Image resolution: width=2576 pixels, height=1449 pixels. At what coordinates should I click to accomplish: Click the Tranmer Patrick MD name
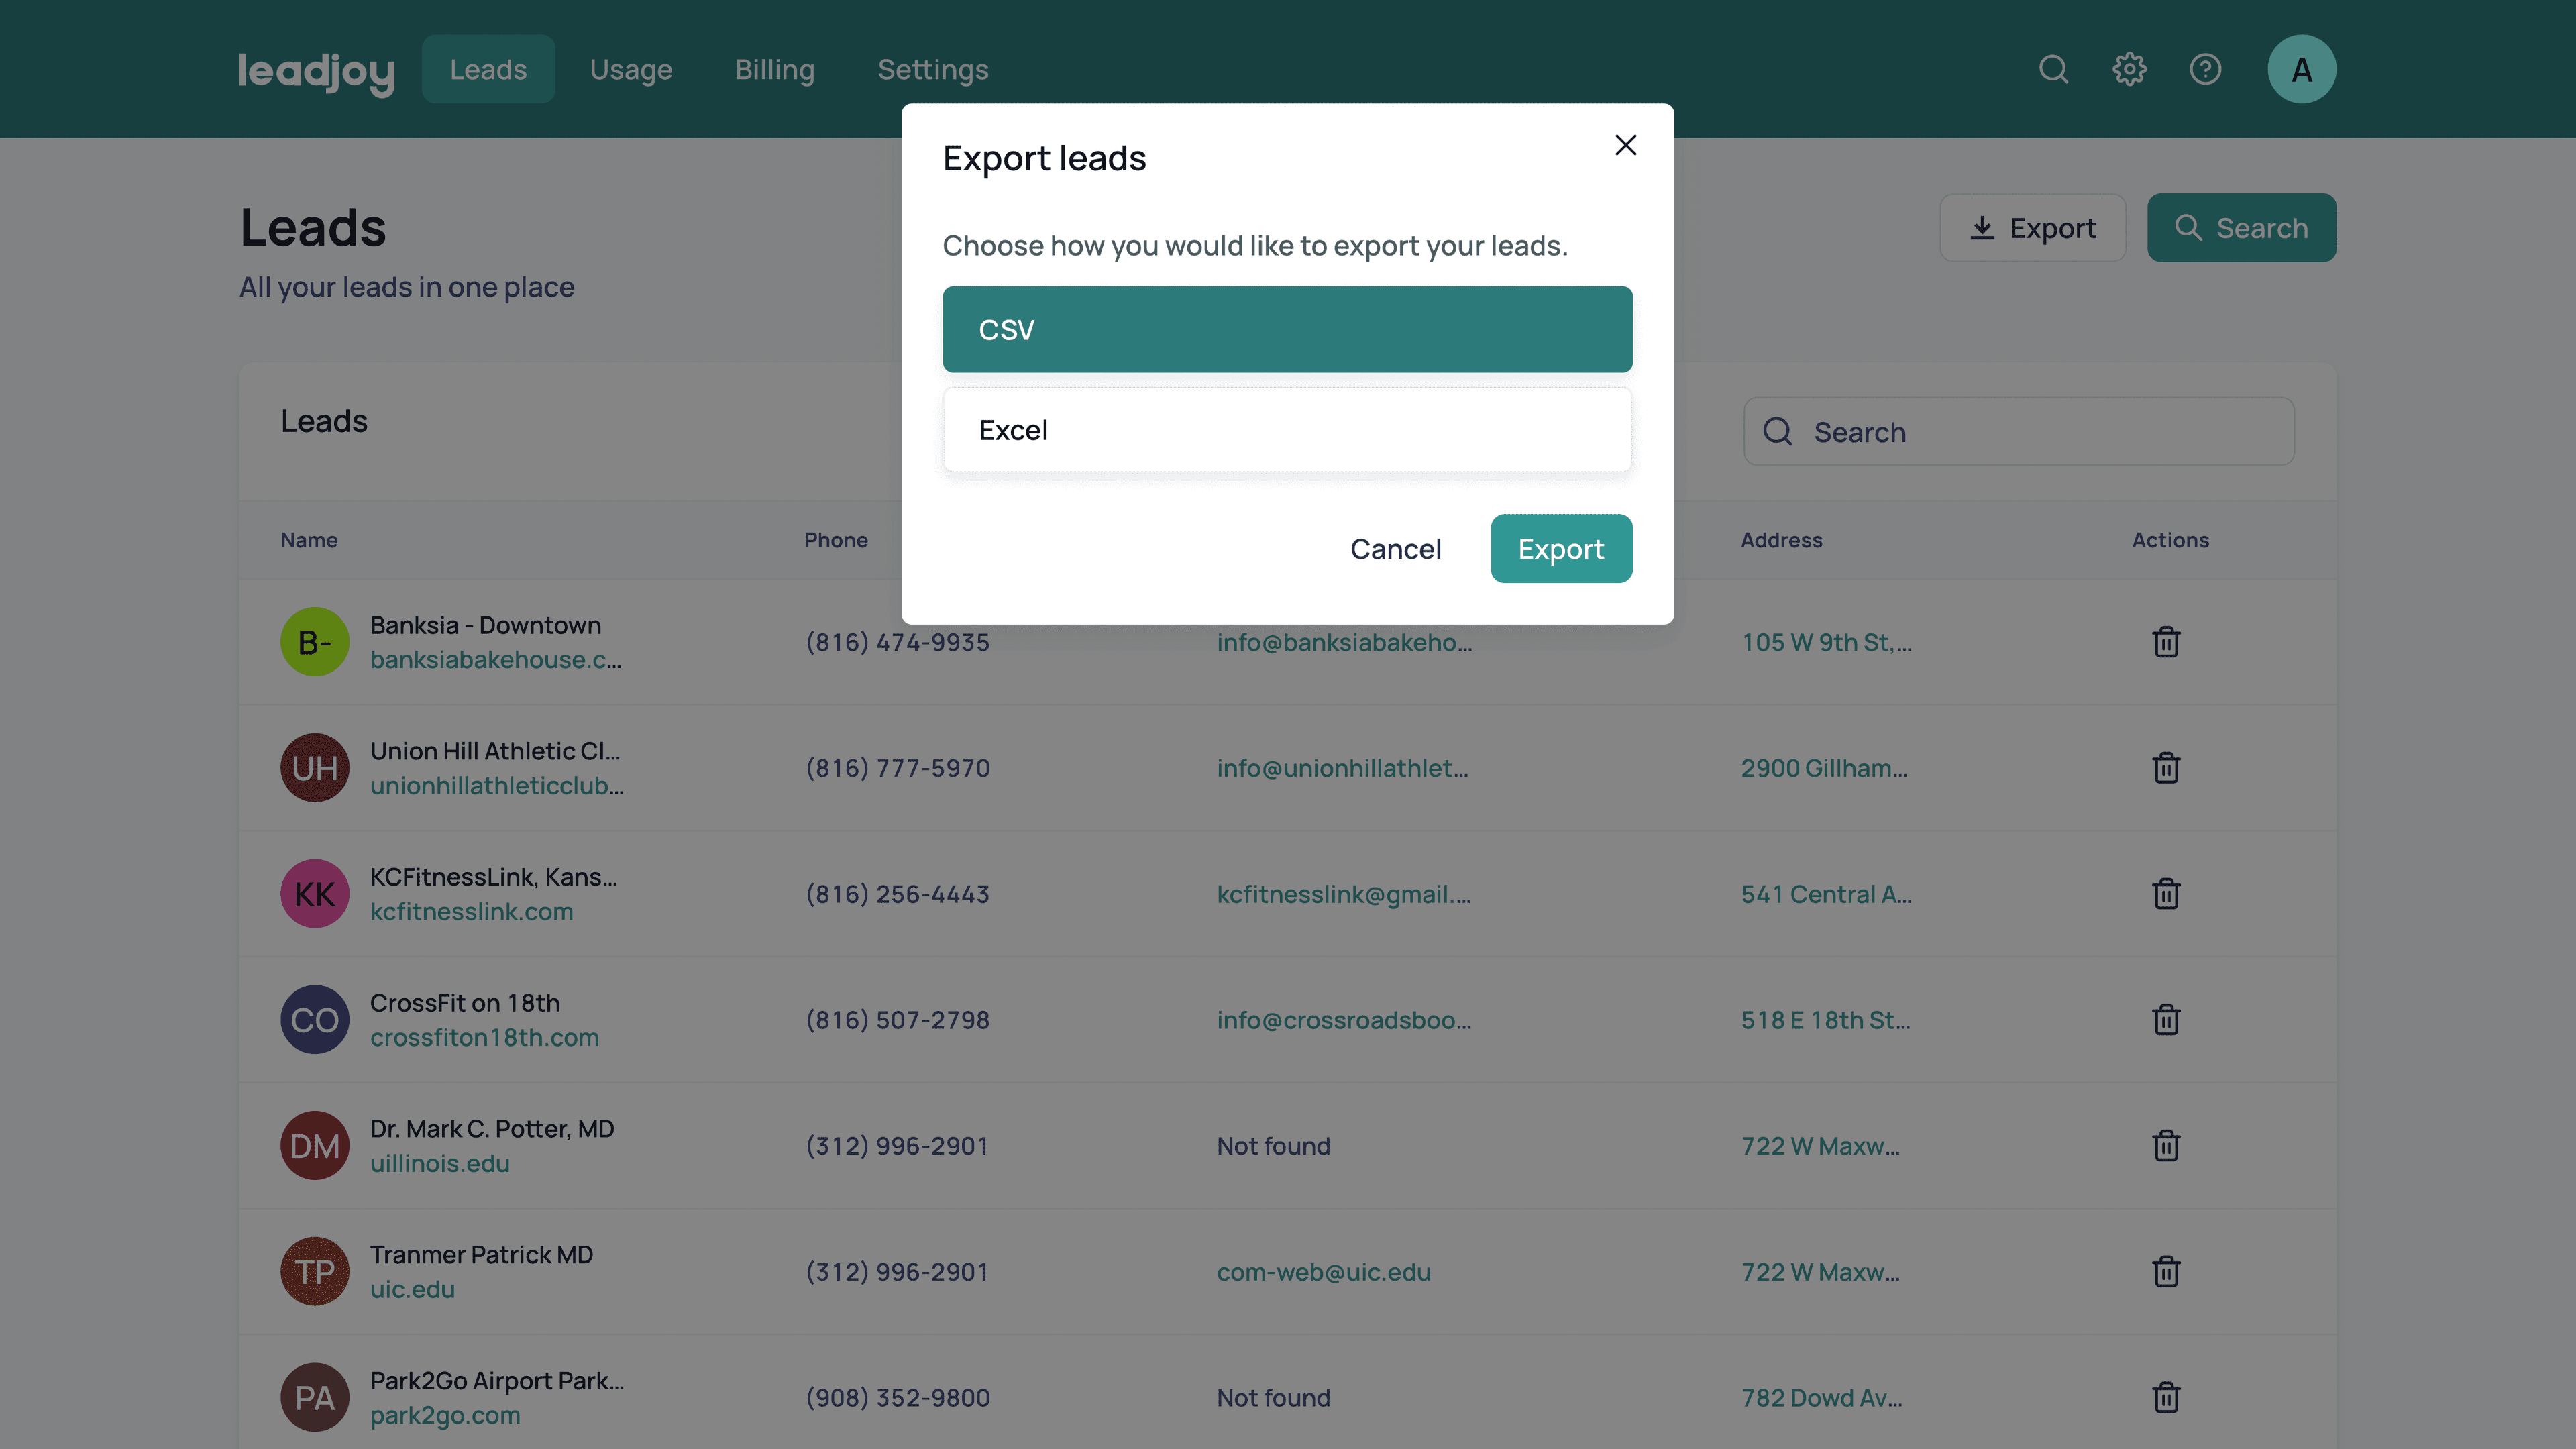click(x=481, y=1255)
